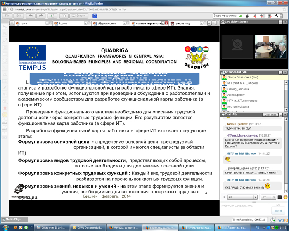Open dropdown arrow on 'абдурахмонов' tab

pyautogui.click(x=124, y=23)
